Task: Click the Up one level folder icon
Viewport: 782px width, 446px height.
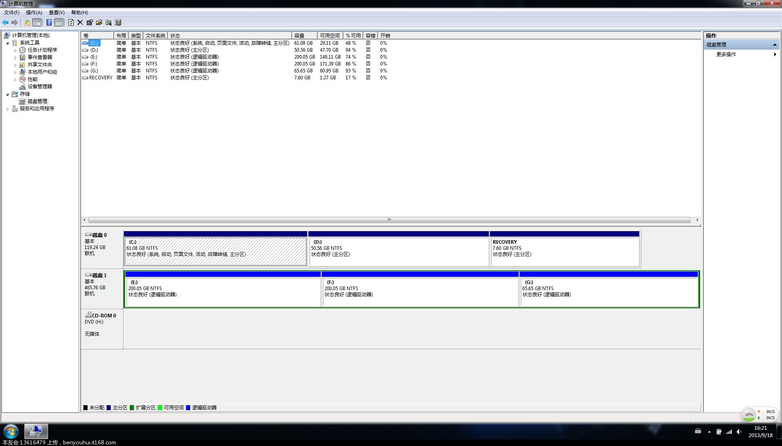Action: coord(27,23)
